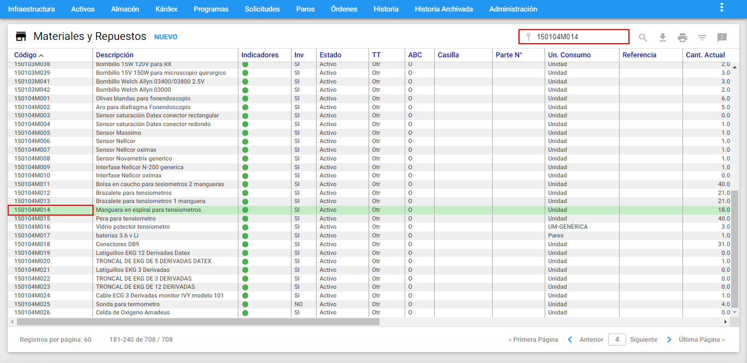The width and height of the screenshot is (747, 363).
Task: Open the Activos menu
Action: tap(83, 9)
